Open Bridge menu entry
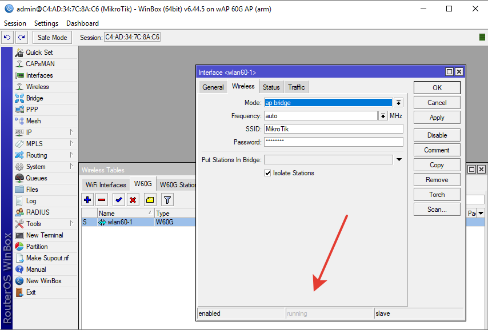The height and width of the screenshot is (330, 488). point(46,98)
